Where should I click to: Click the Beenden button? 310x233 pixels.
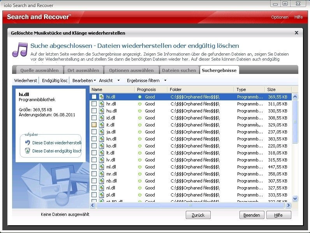click(252, 215)
